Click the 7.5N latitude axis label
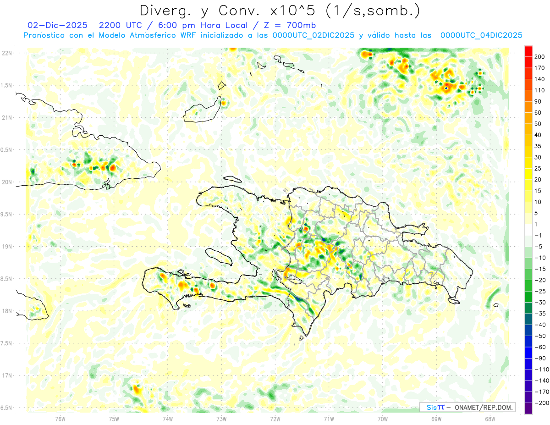This screenshot has width=550, height=425. [7, 343]
